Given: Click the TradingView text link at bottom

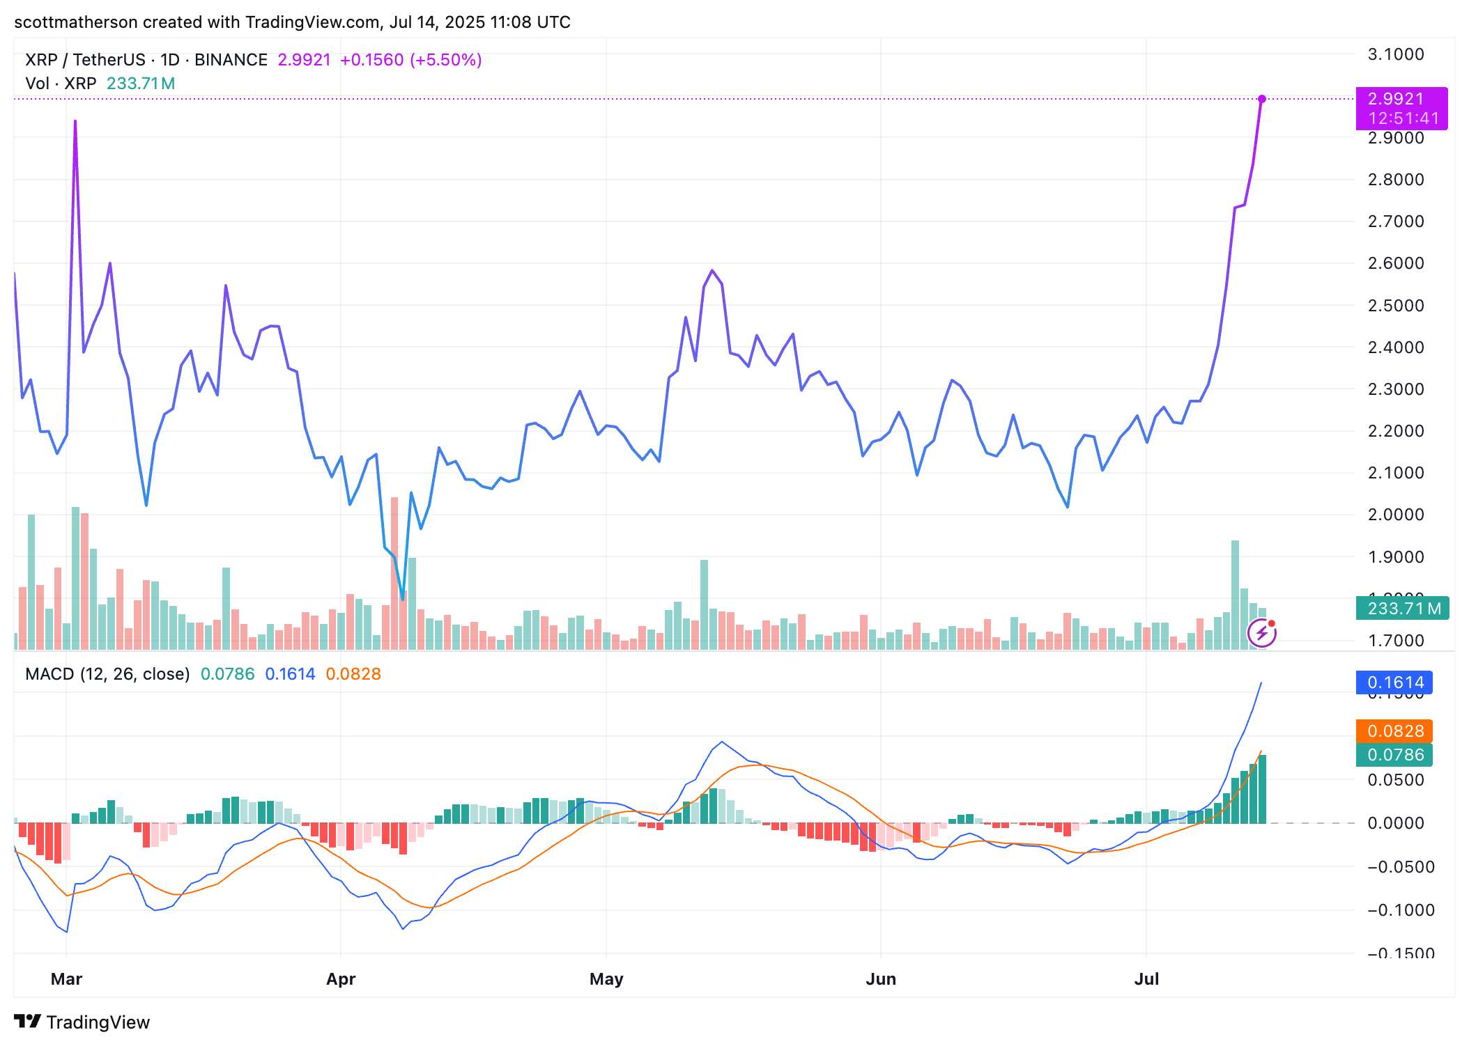Looking at the screenshot, I should tap(98, 1022).
